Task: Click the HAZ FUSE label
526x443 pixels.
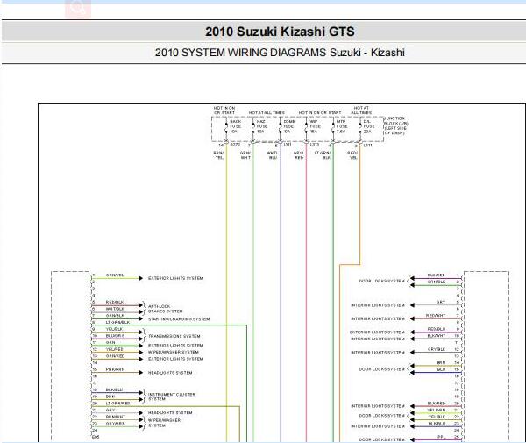Action: (262, 126)
